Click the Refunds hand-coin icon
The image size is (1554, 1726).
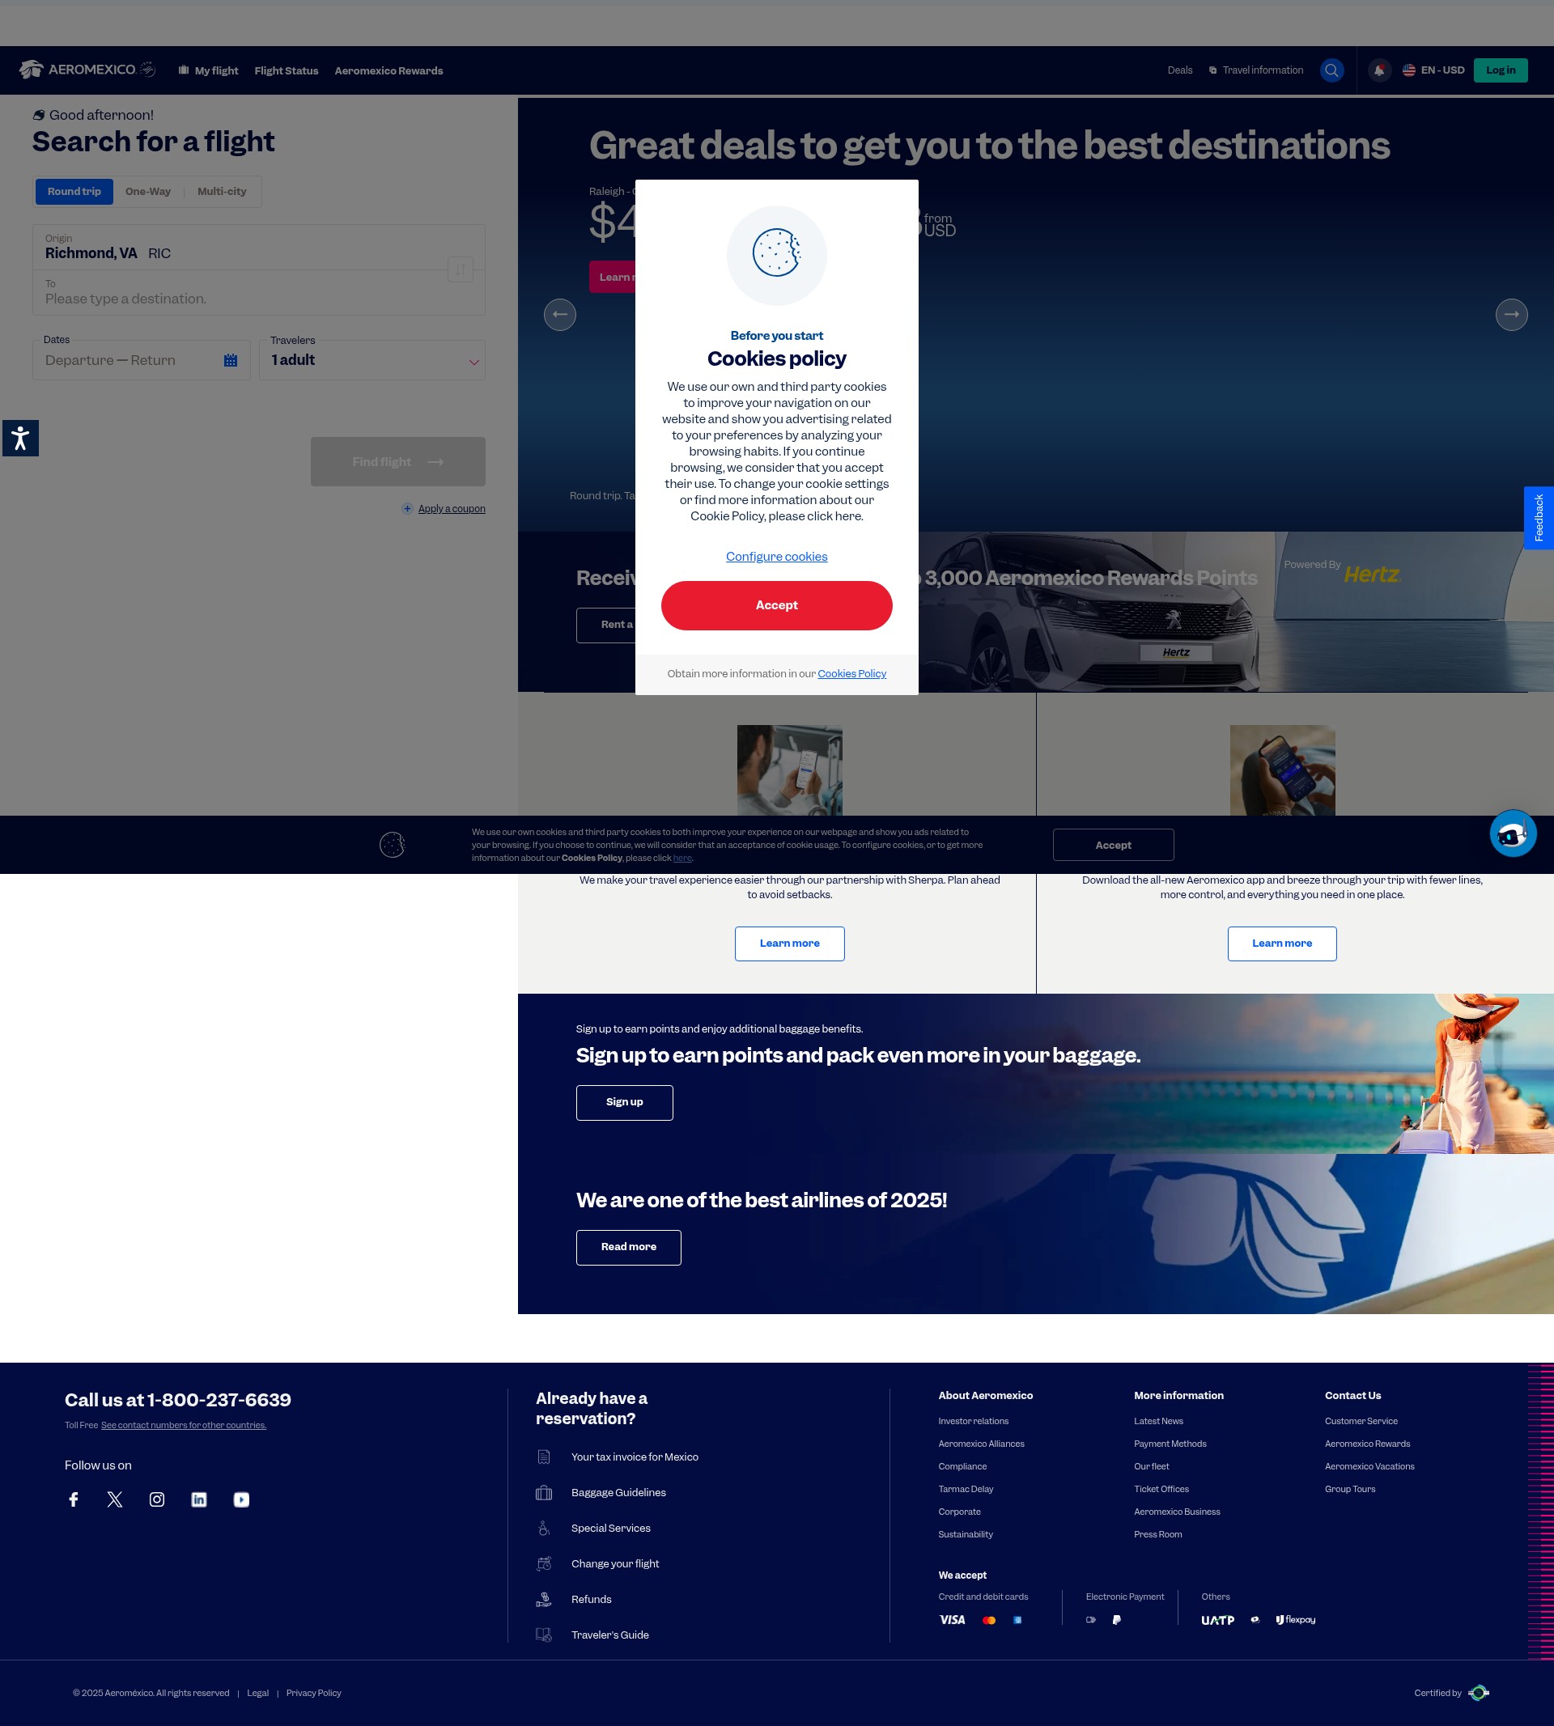click(x=544, y=1599)
